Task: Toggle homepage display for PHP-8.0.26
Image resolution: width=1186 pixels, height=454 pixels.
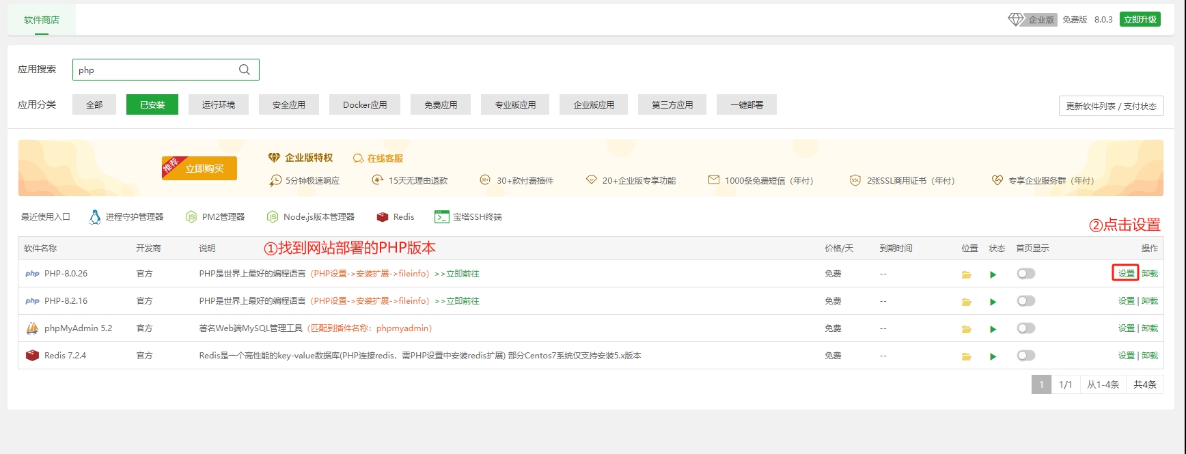Action: click(x=1025, y=274)
